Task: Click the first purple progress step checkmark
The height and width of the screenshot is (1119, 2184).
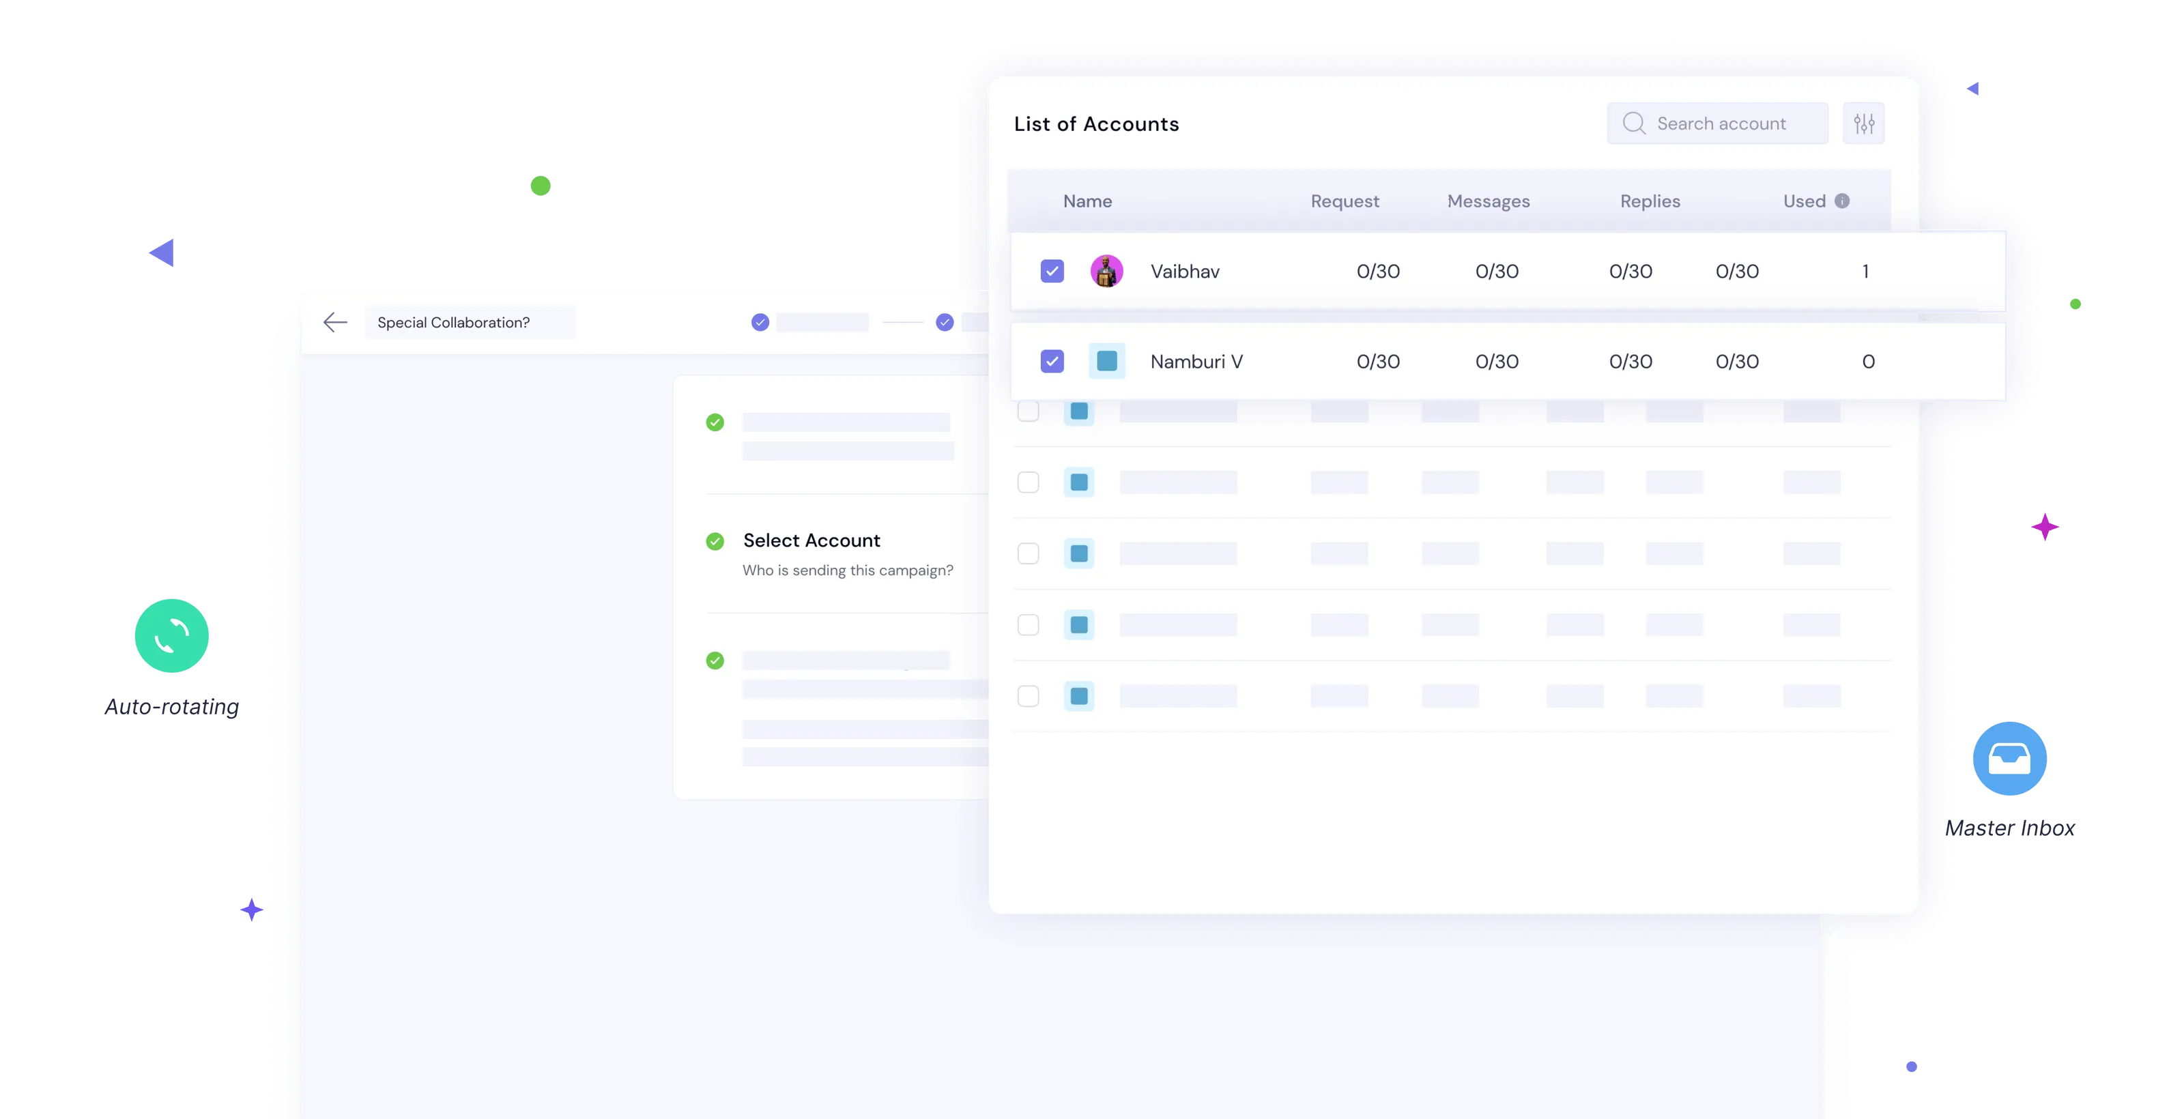Action: (760, 322)
